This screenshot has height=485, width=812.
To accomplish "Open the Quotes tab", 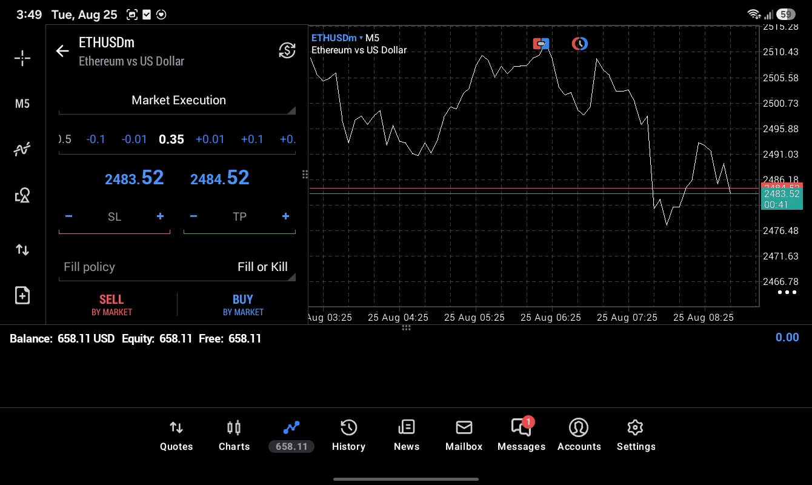I will pos(176,436).
